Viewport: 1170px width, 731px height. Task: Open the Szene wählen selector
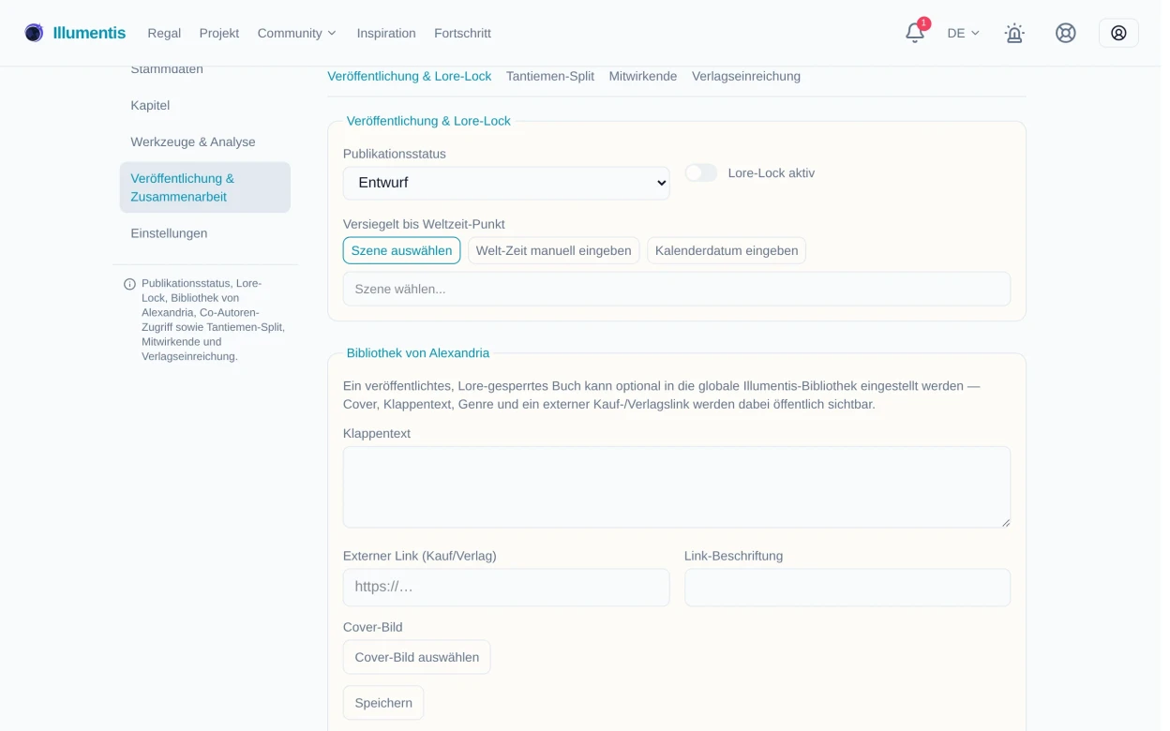pyautogui.click(x=677, y=289)
